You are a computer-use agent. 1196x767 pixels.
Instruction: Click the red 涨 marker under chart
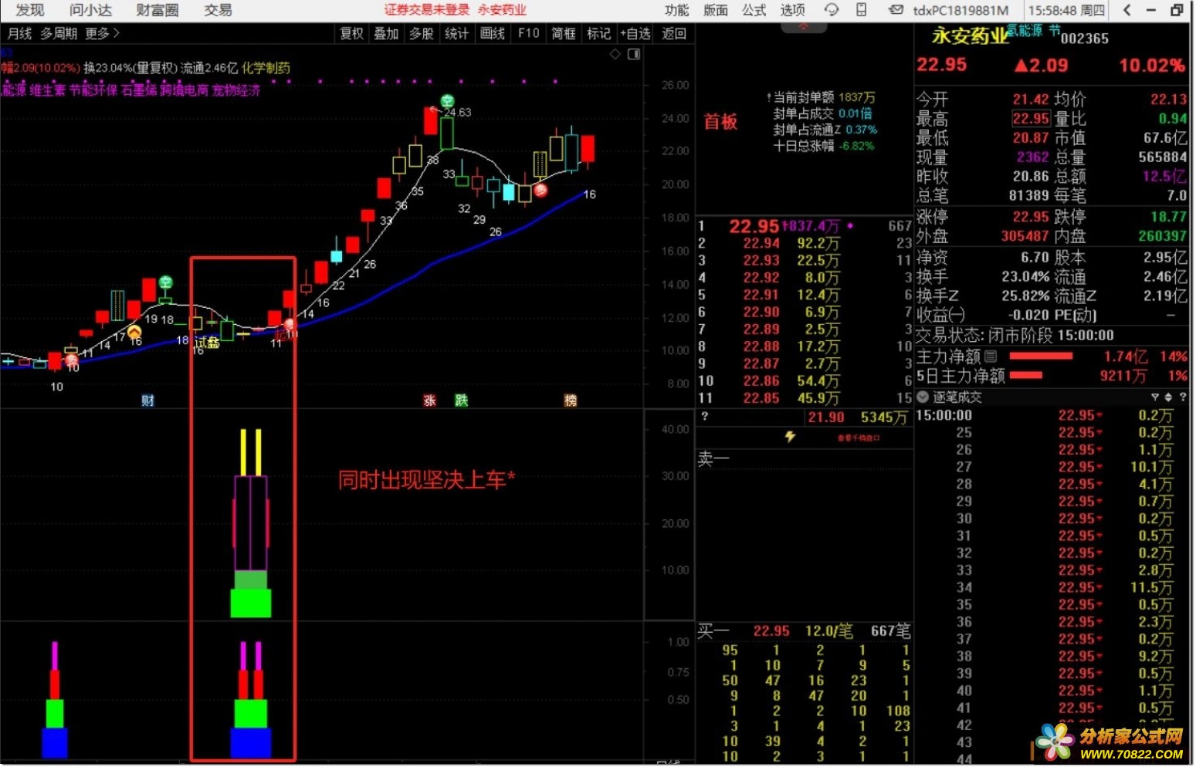pos(430,400)
